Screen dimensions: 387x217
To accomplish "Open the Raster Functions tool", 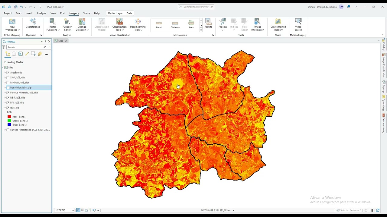I will (53, 25).
